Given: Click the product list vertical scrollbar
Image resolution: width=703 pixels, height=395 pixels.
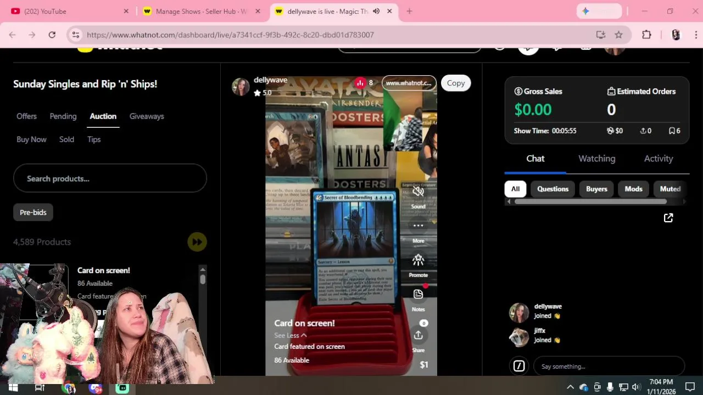Looking at the screenshot, I should pos(203,279).
